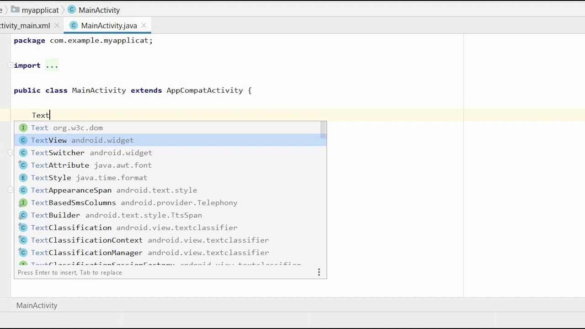The image size is (585, 329).
Task: Select TextAppearanceSpan android.text.style suggestion
Action: tap(170, 190)
